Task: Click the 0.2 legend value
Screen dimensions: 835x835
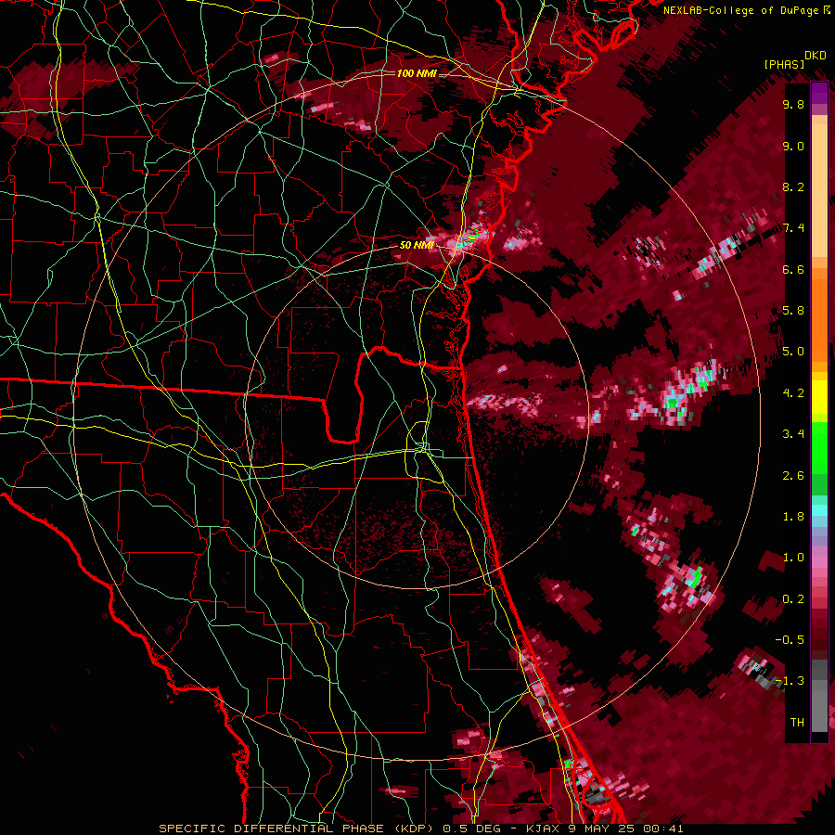Action: [x=793, y=599]
